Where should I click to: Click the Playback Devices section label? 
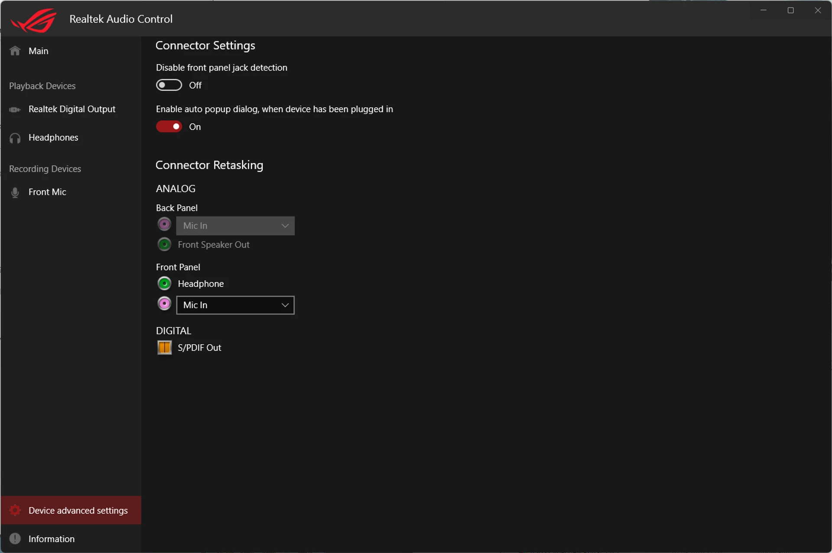(42, 86)
